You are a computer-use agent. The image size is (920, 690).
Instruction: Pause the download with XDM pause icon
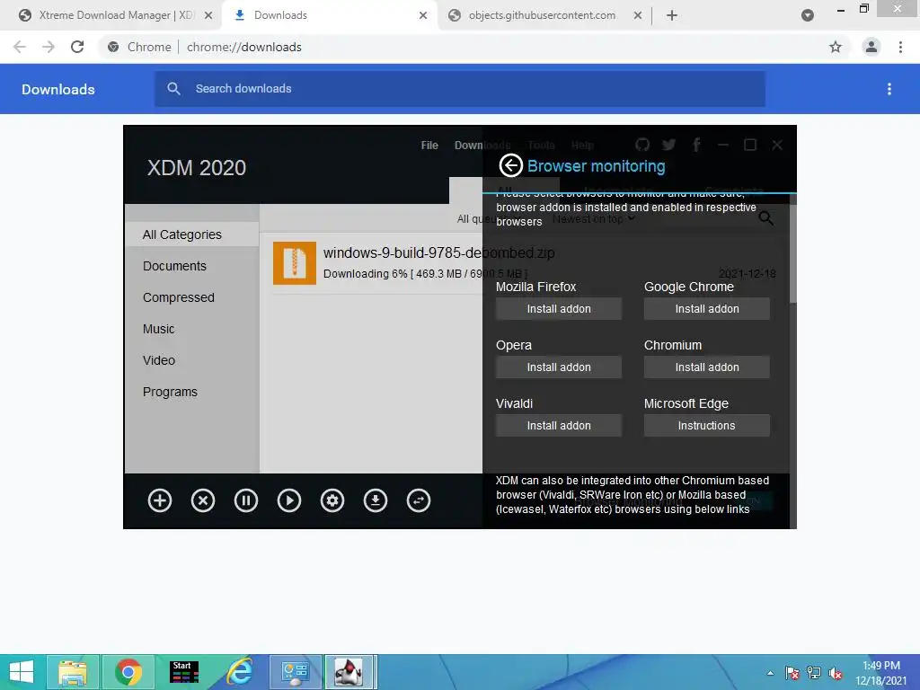(x=246, y=500)
